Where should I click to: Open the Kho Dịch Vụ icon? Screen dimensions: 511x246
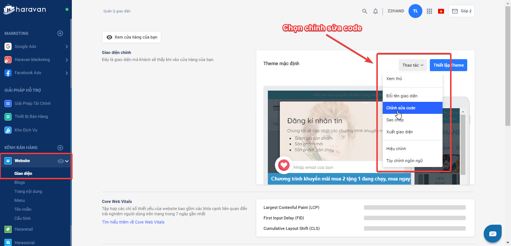[x=8, y=130]
